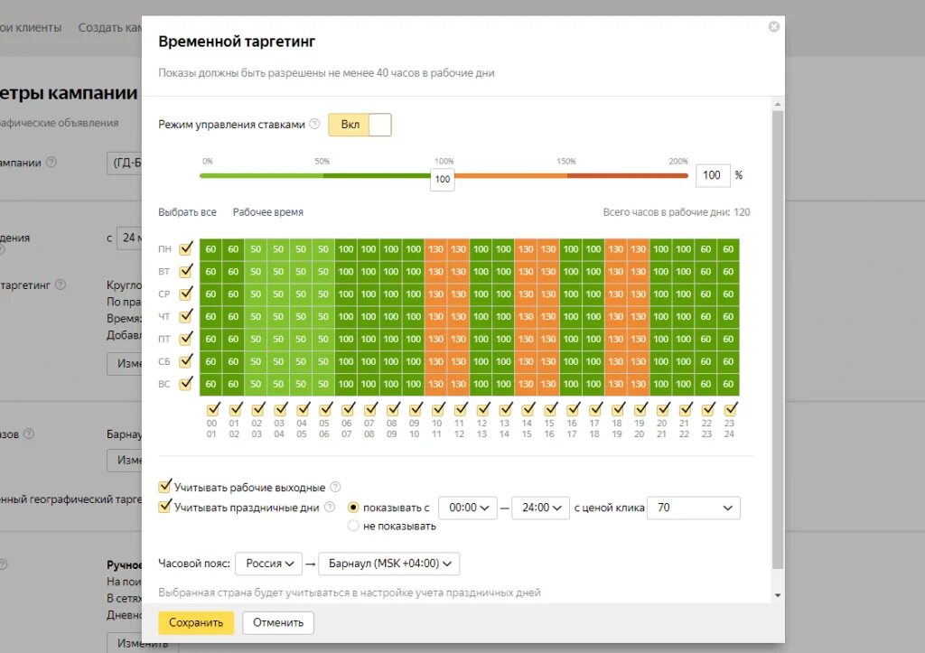This screenshot has width=925, height=653.
Task: Click scrollbar down arrow in dialog
Action: (x=778, y=595)
